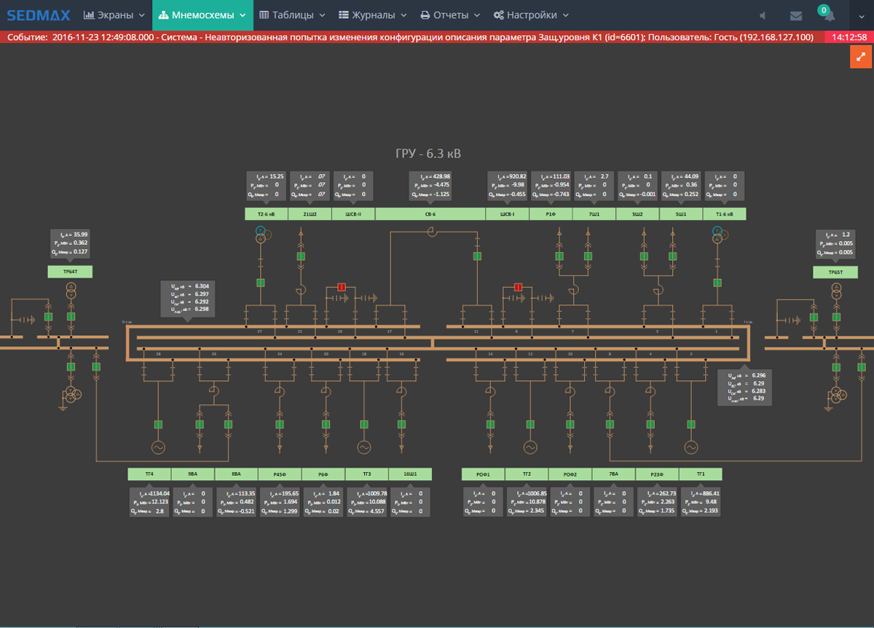Select the ТГ4 generator symbol
Viewport: 874px width, 628px height.
click(158, 447)
